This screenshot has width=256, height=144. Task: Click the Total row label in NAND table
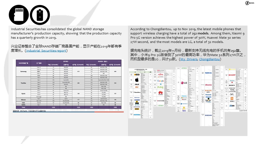pyautogui.click(x=23, y=107)
